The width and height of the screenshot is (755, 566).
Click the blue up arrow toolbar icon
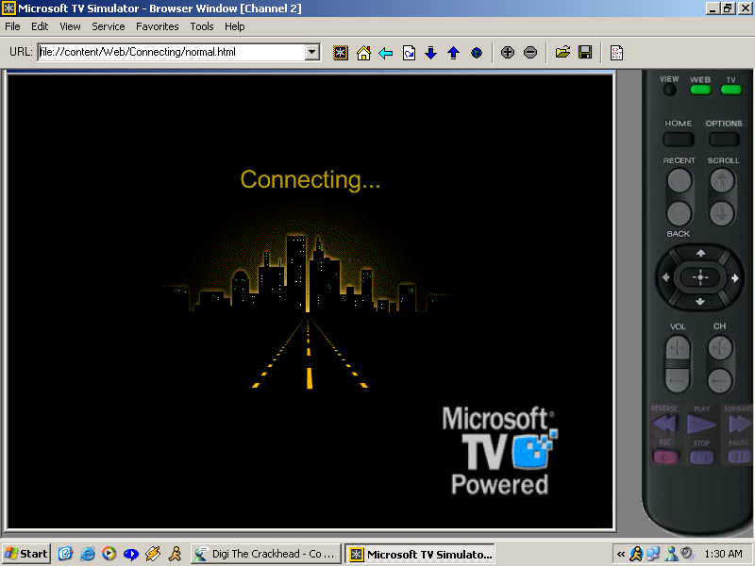454,53
